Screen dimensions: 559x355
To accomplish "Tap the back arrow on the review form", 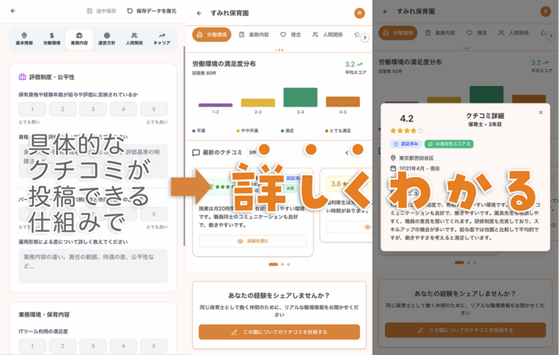I will 13,11.
